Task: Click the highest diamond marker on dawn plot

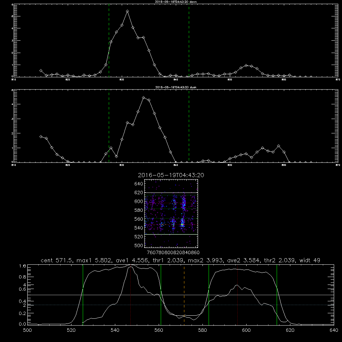Action: coord(127,11)
